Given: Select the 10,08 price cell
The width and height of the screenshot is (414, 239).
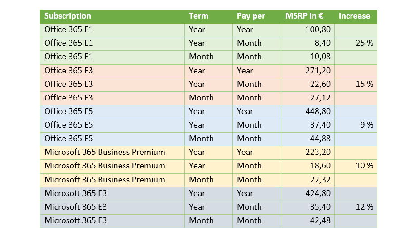Looking at the screenshot, I should (x=308, y=57).
